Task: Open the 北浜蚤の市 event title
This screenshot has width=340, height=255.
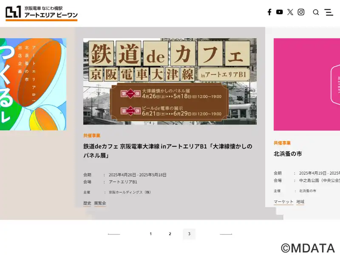Action: pos(288,154)
